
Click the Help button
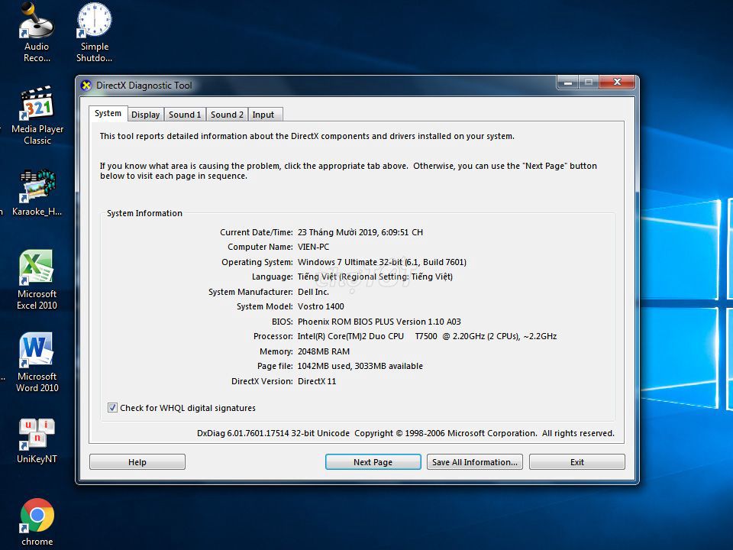tap(137, 462)
